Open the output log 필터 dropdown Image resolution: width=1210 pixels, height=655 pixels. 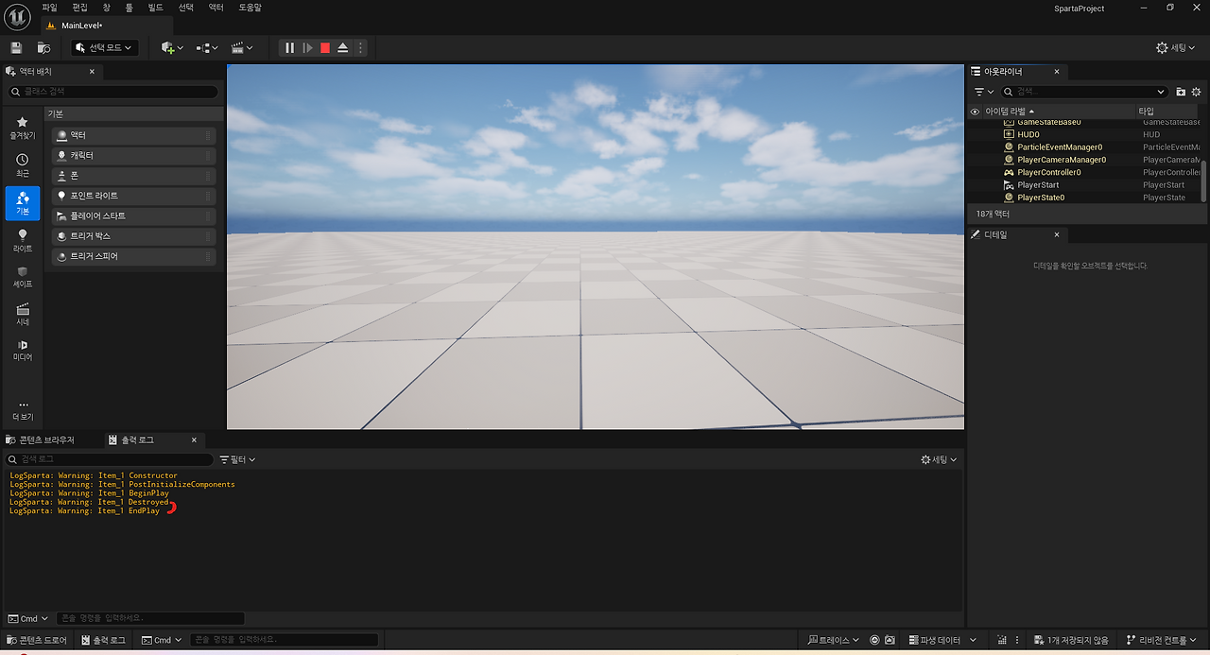(237, 459)
